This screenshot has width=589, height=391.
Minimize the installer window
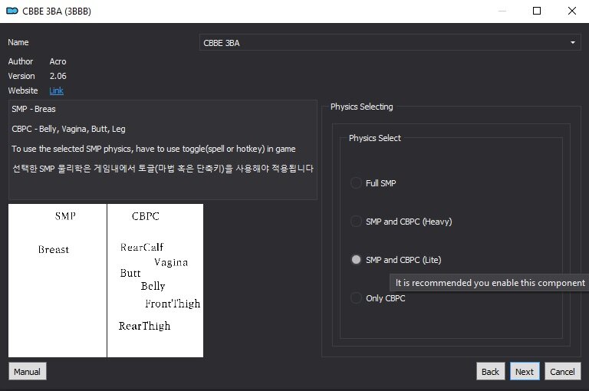coord(502,11)
